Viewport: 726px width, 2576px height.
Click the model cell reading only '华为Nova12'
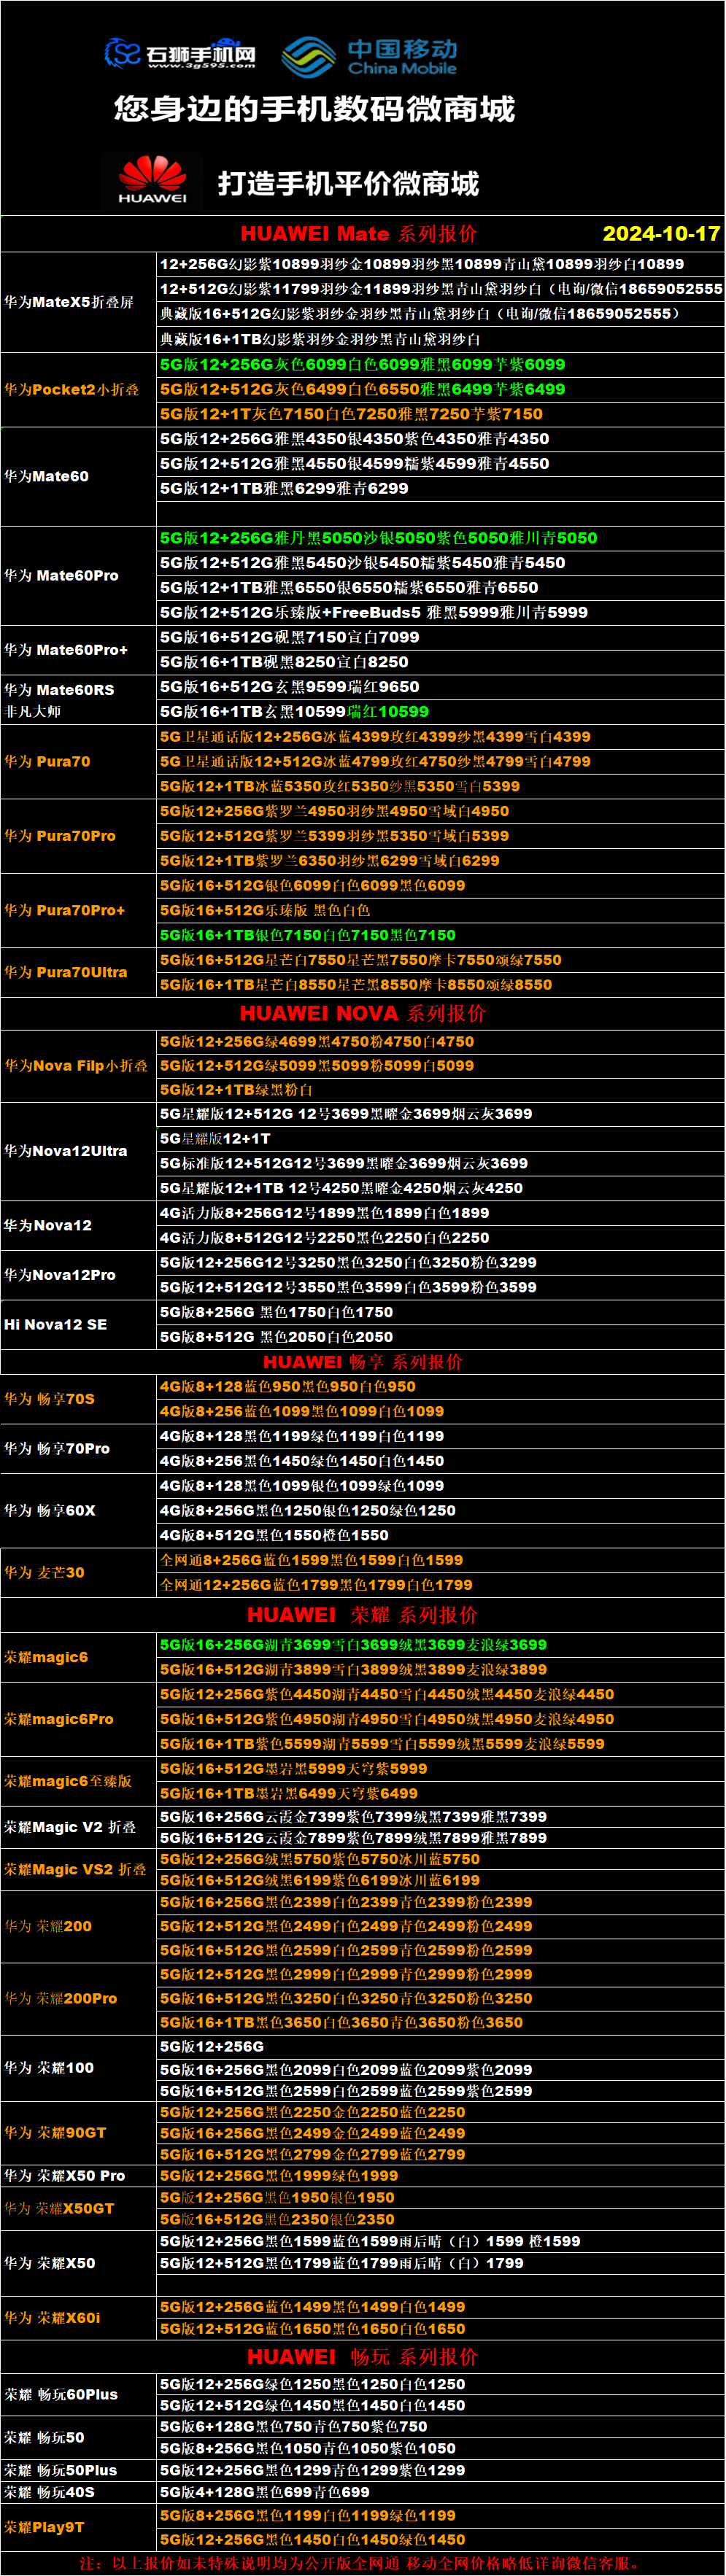(78, 1225)
